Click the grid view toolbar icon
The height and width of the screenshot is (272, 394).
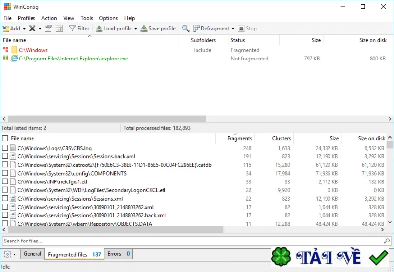pyautogui.click(x=59, y=29)
